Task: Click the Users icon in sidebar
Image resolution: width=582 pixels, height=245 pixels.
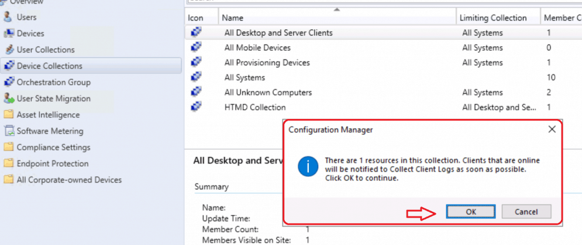Action: point(8,17)
